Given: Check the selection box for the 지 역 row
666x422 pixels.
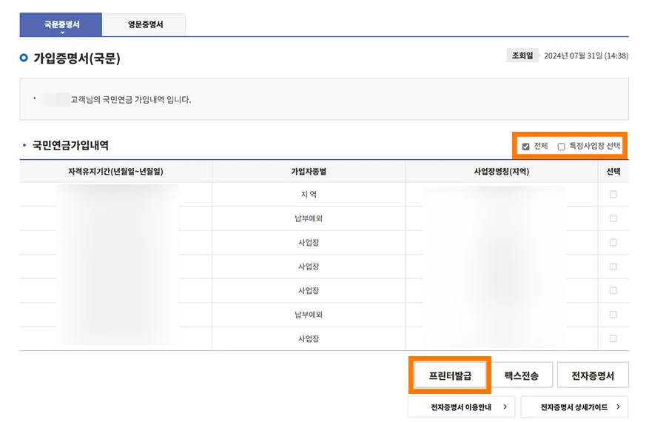Looking at the screenshot, I should (x=613, y=194).
